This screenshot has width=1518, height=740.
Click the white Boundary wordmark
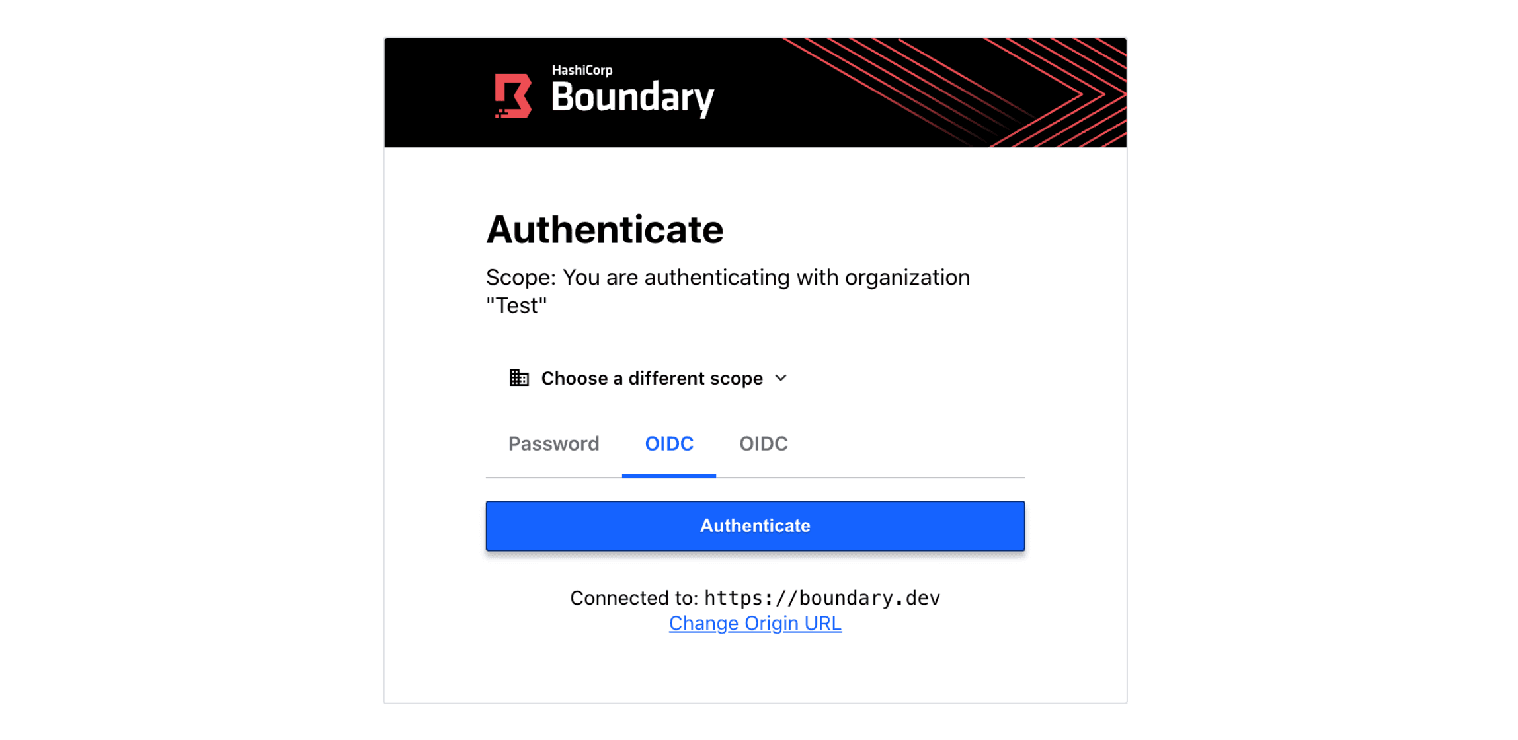pos(632,98)
